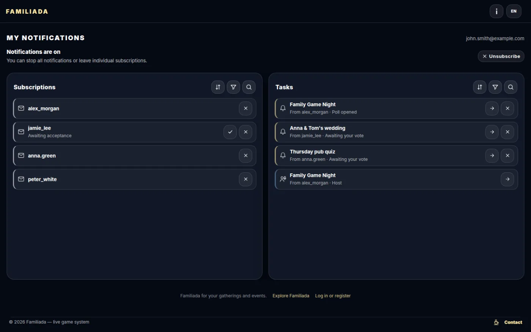This screenshot has height=332, width=531.
Task: Accept the jamie_lee subscription with the checkmark
Action: tap(230, 132)
